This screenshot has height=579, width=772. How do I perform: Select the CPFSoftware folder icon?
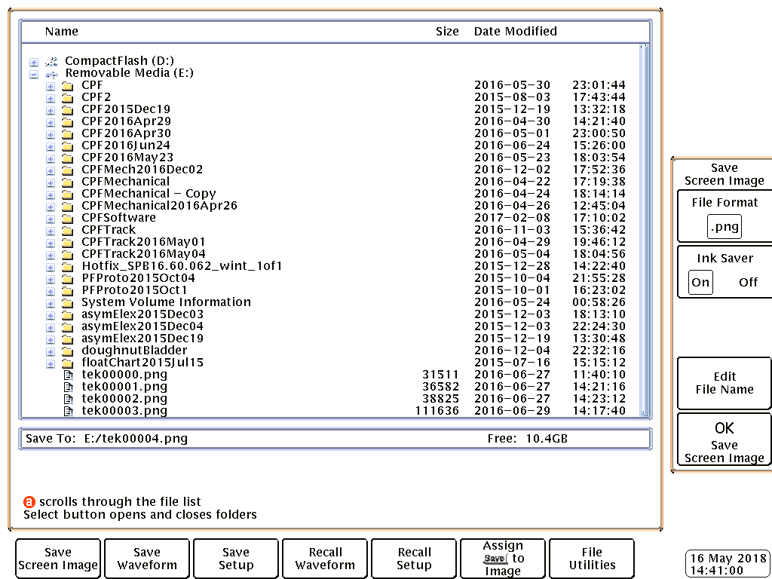point(67,219)
